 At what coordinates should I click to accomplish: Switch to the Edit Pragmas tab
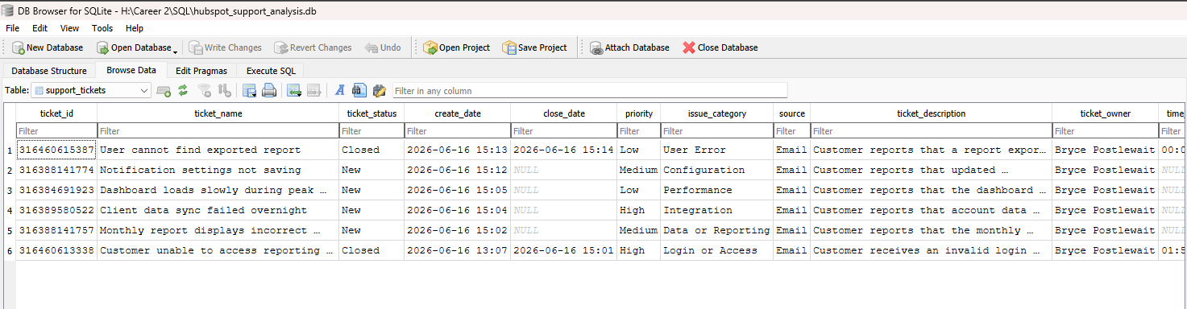[x=201, y=71]
